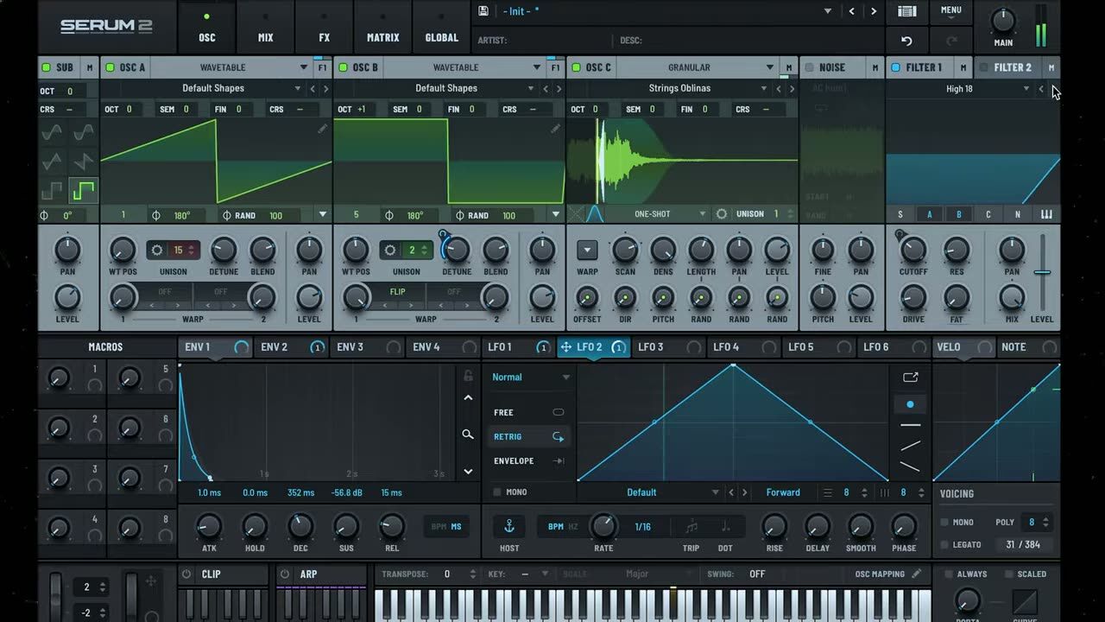Enable LFO dotted note icon
1105x622 pixels.
tap(725, 526)
